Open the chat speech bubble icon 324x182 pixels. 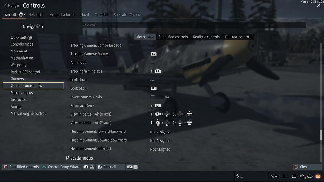tap(310, 176)
